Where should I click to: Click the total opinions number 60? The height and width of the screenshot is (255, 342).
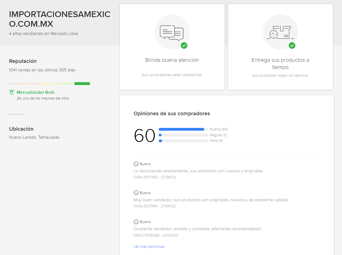point(145,136)
